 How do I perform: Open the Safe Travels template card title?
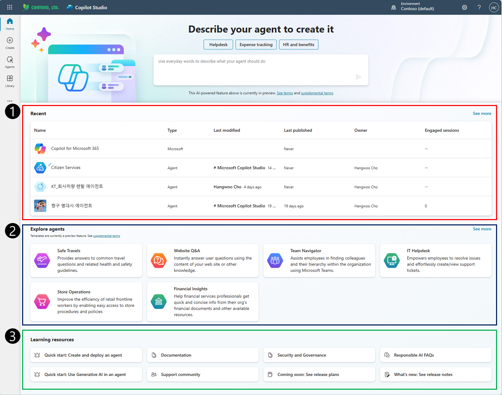[69, 251]
